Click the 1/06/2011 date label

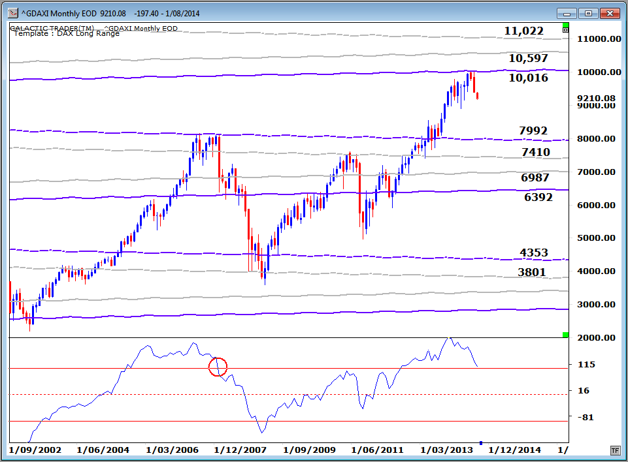click(x=377, y=450)
